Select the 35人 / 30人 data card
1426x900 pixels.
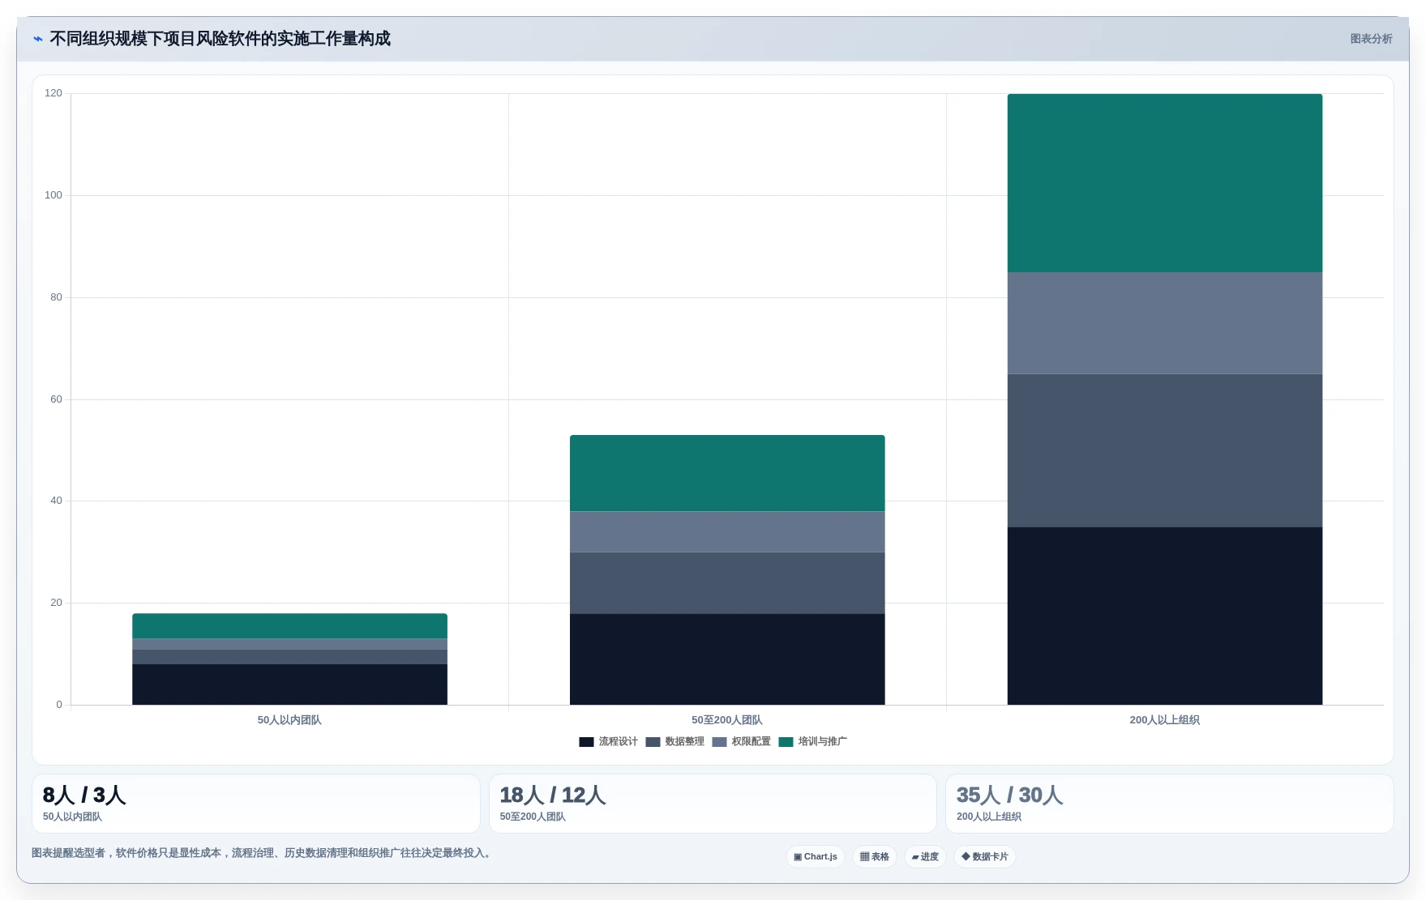[x=1170, y=804]
